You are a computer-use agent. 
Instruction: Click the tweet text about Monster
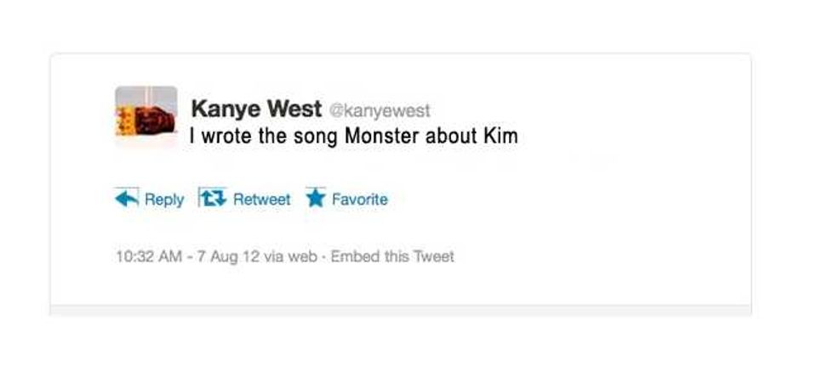pyautogui.click(x=353, y=136)
